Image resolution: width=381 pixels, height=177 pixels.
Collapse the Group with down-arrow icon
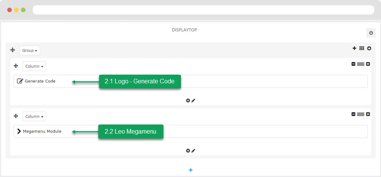pos(369,48)
